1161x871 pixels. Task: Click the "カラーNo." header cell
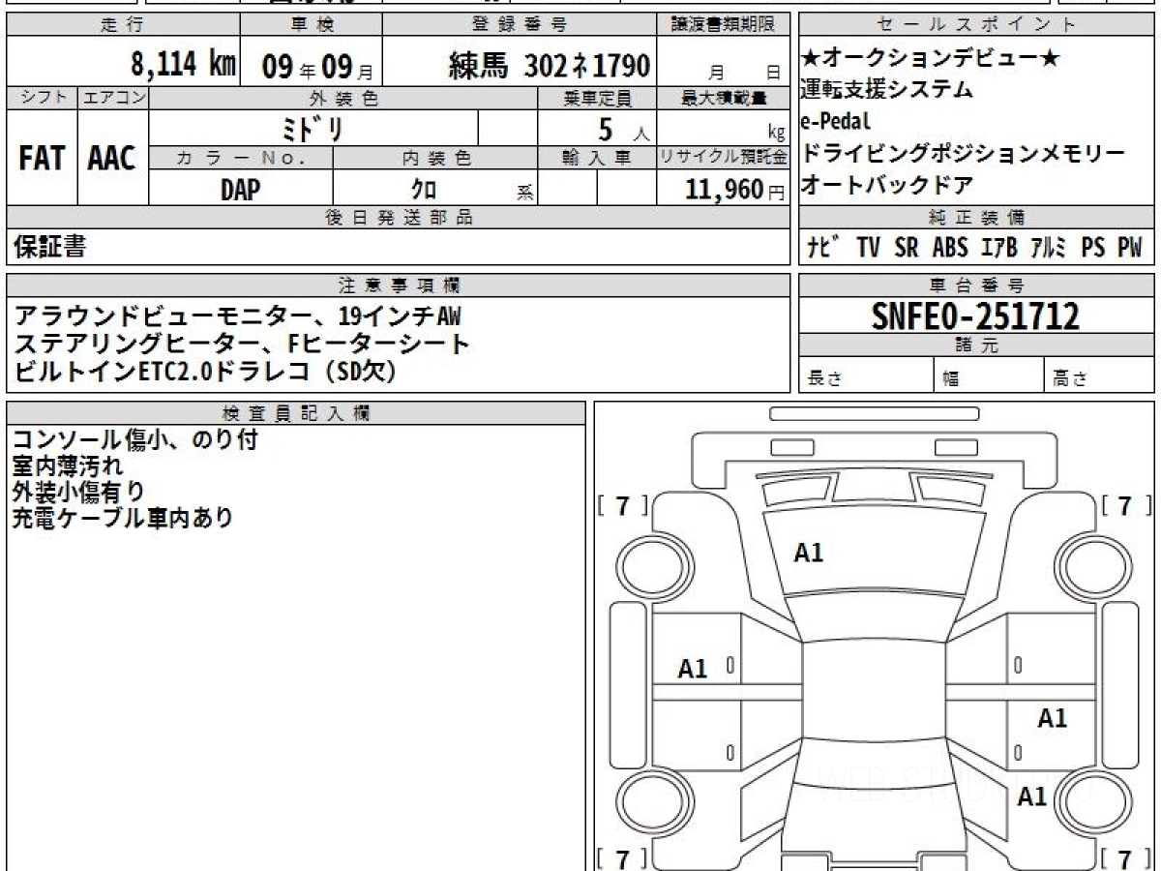tap(241, 158)
